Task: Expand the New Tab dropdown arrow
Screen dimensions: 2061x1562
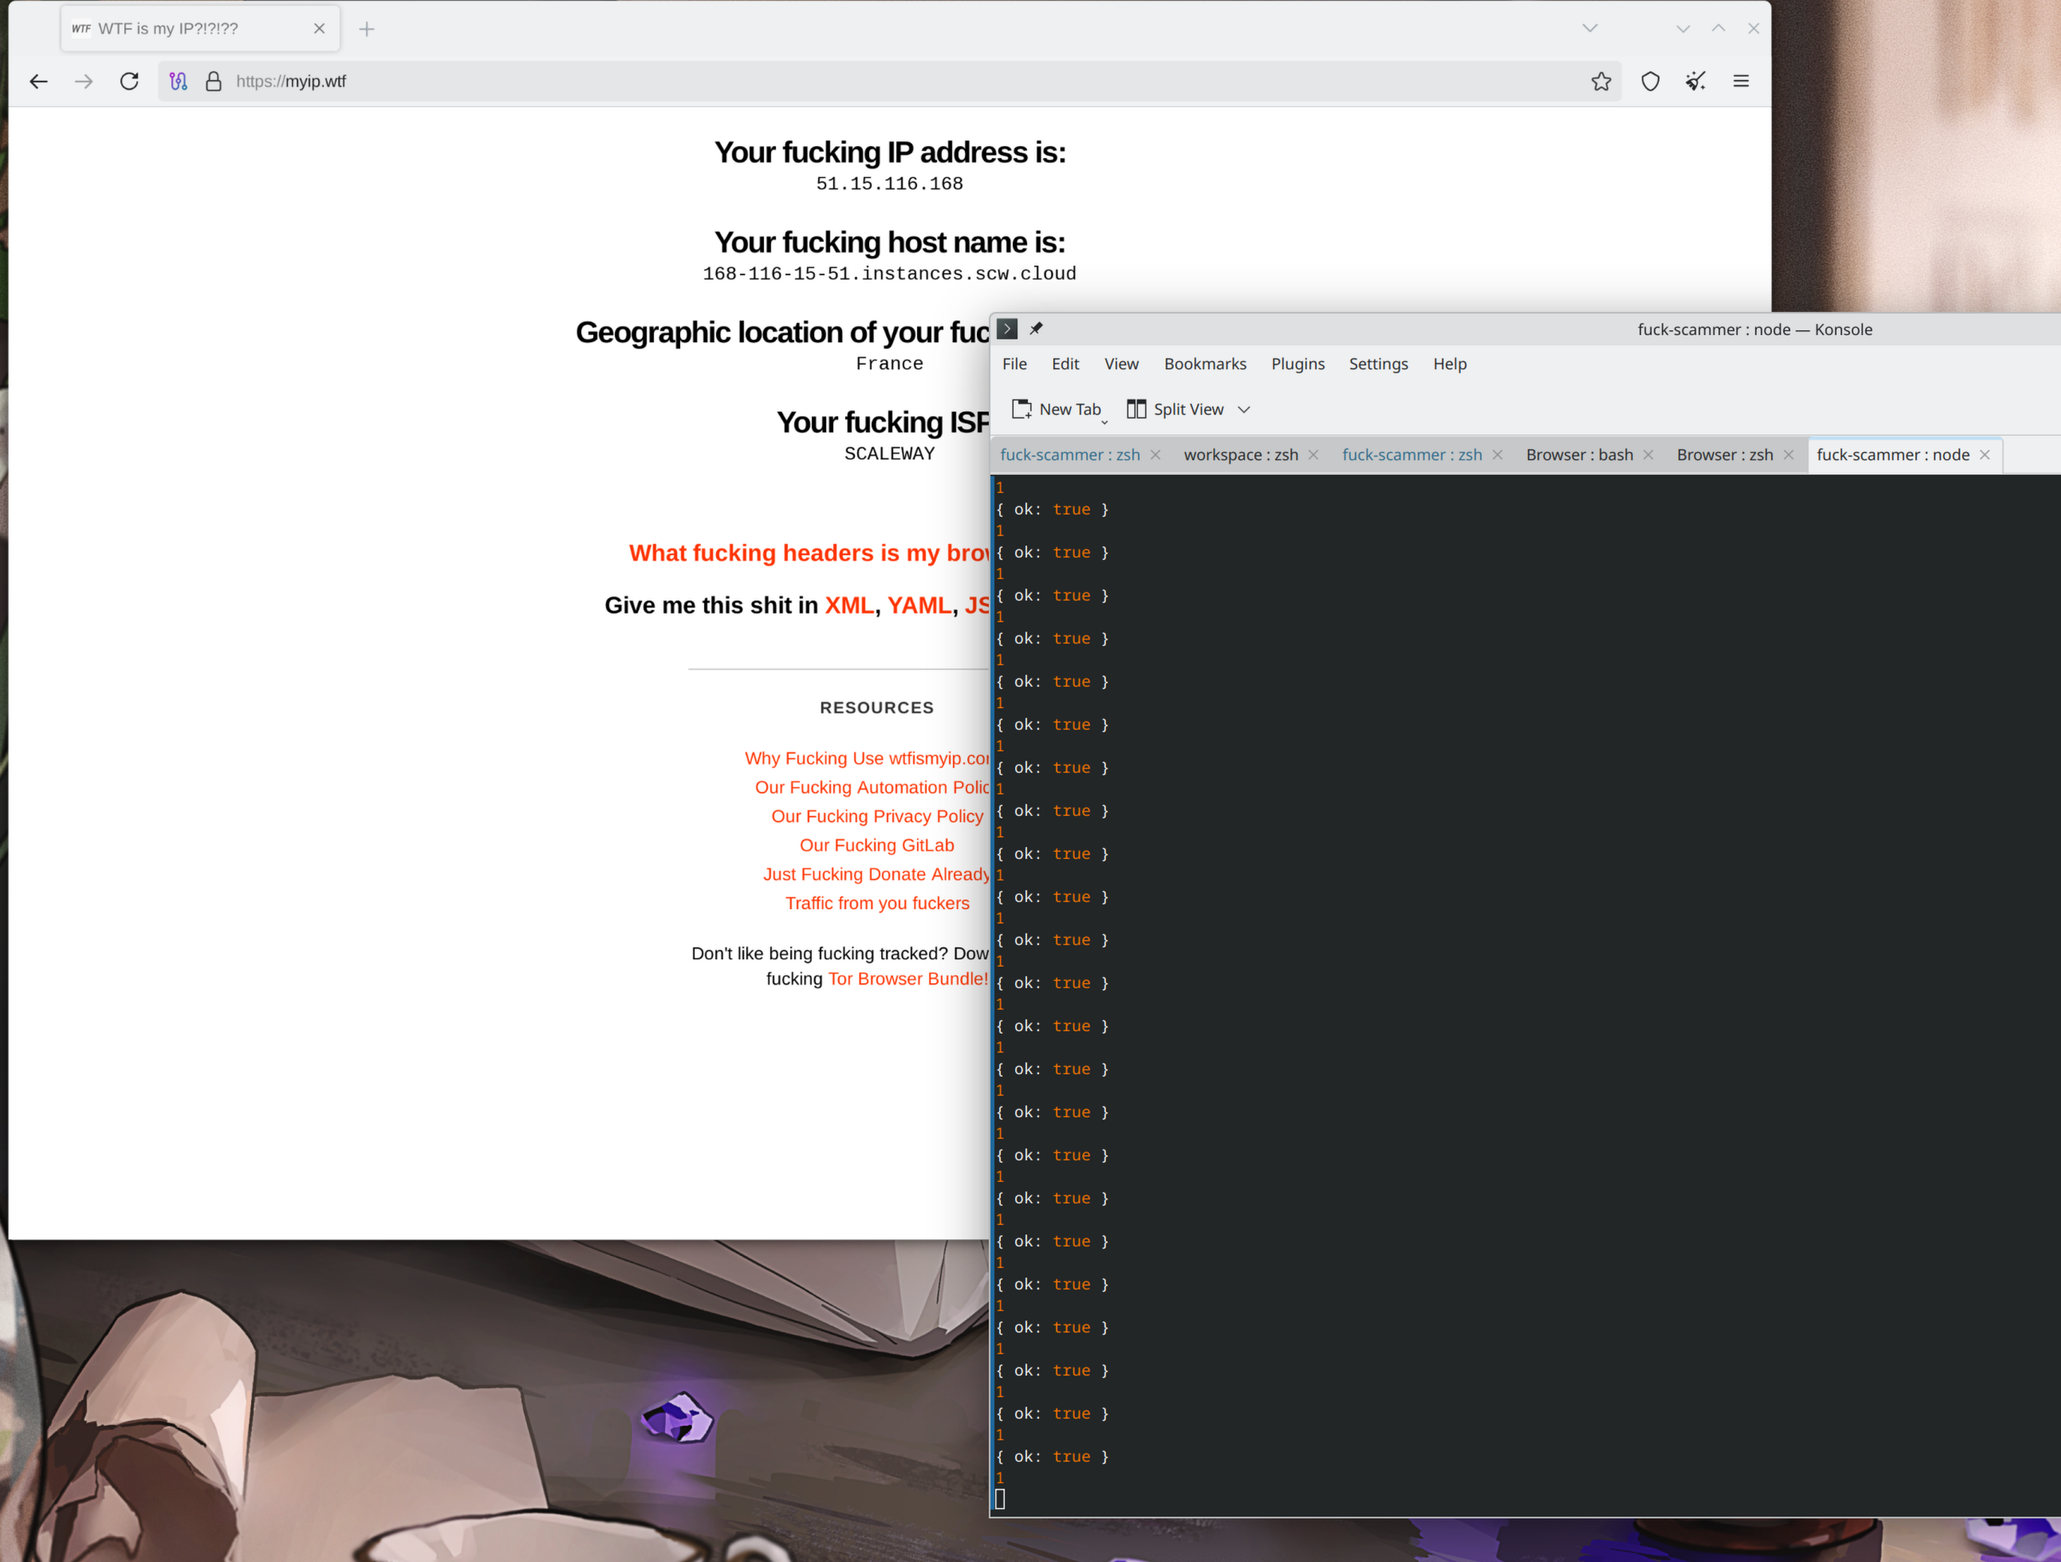Action: [1104, 421]
